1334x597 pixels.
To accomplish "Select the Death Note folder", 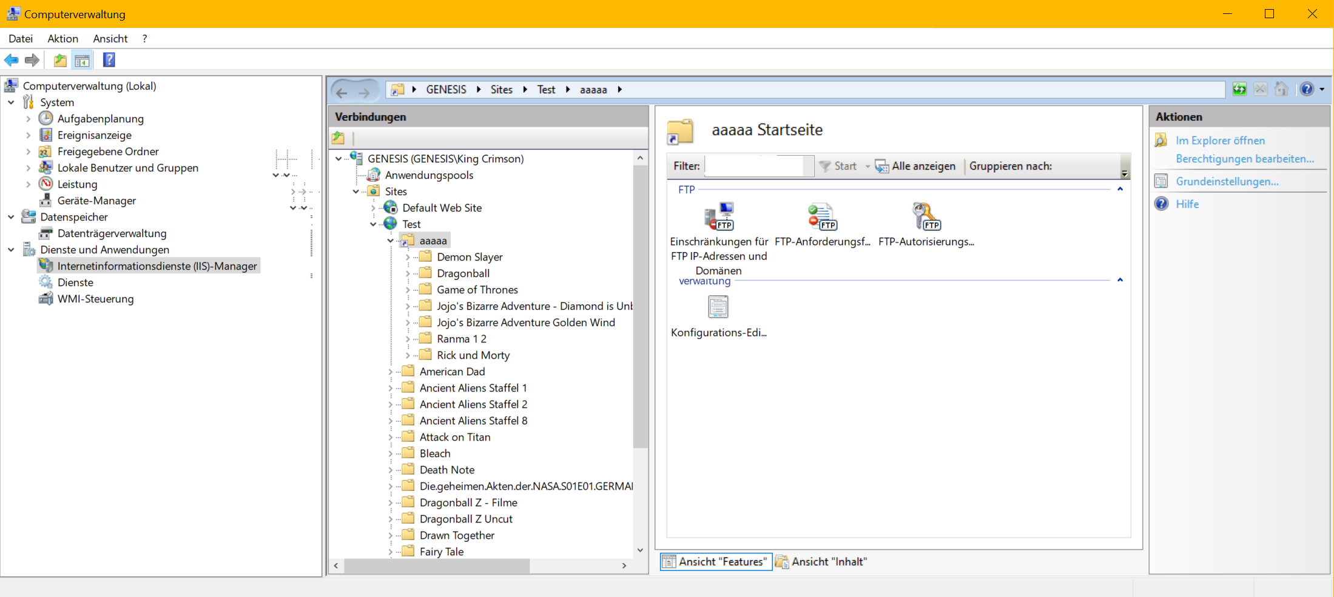I will tap(447, 470).
